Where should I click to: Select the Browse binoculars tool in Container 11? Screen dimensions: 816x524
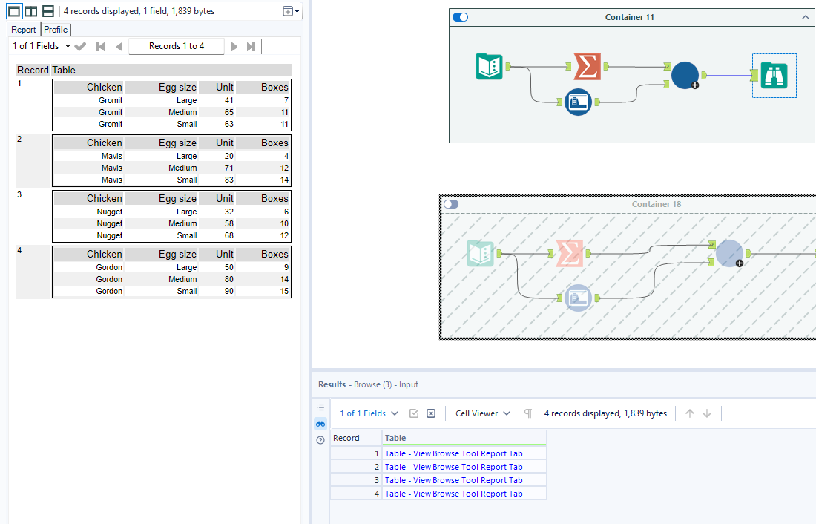[x=774, y=75]
